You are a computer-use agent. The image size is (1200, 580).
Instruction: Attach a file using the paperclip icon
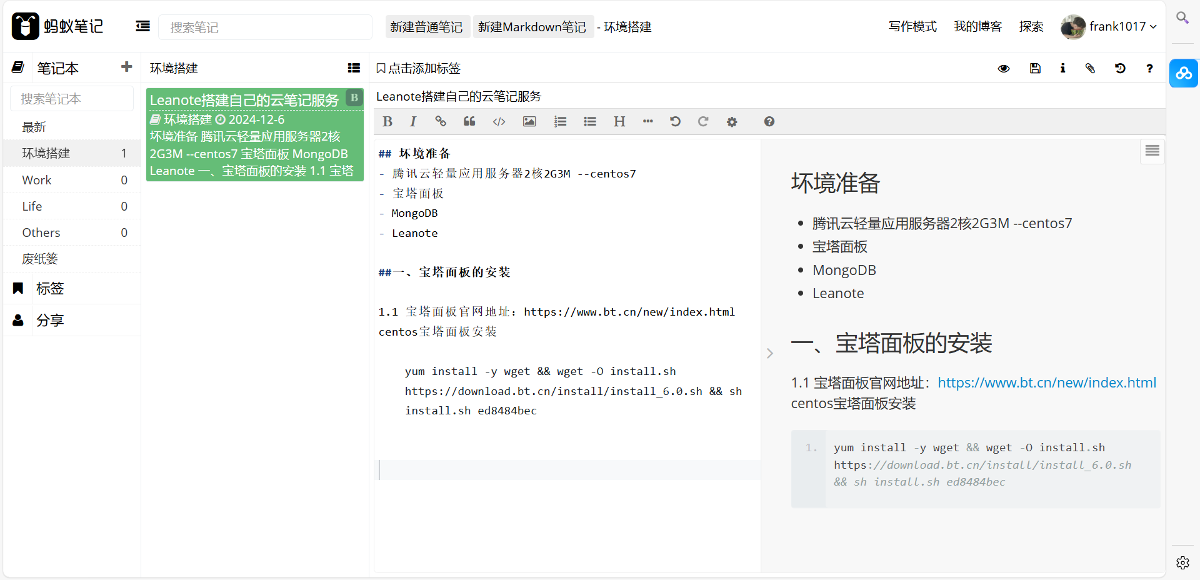tap(1091, 68)
